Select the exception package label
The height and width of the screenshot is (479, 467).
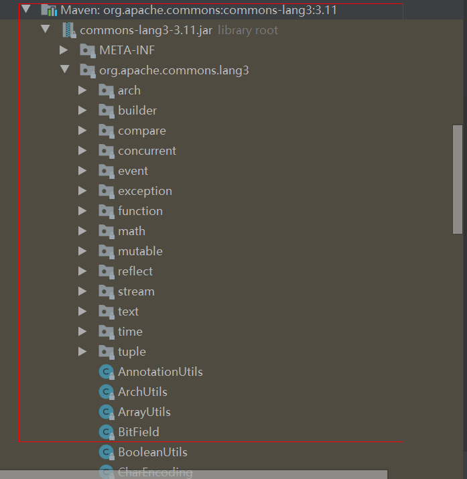(x=145, y=191)
